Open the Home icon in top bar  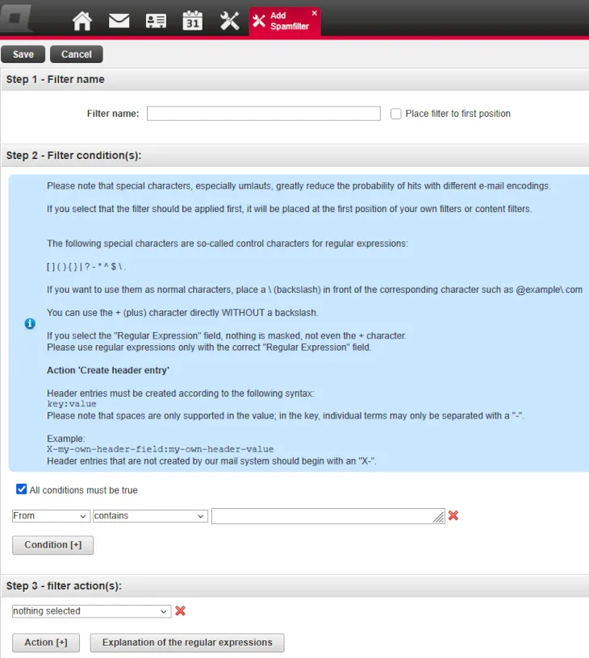tap(81, 21)
